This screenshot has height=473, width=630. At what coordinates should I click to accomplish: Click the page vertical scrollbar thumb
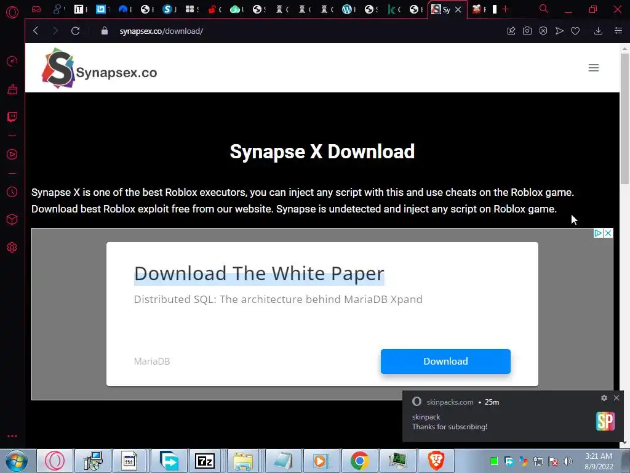(x=624, y=119)
